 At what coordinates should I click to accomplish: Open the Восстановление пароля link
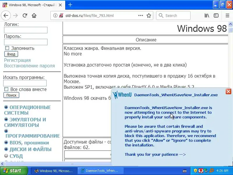29,66
